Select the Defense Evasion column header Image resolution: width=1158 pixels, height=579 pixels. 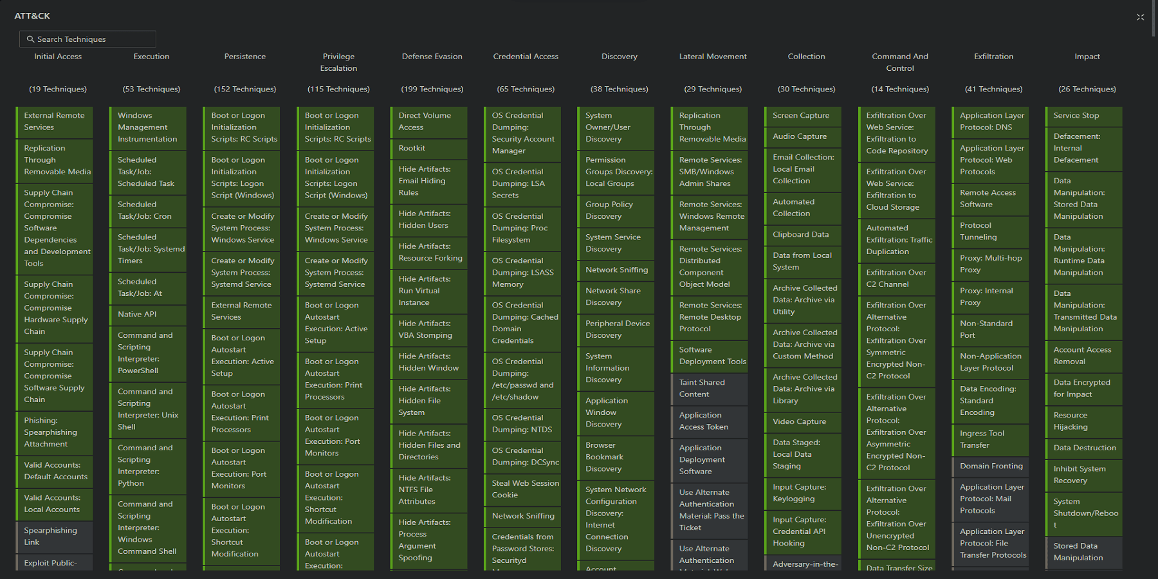(x=432, y=57)
